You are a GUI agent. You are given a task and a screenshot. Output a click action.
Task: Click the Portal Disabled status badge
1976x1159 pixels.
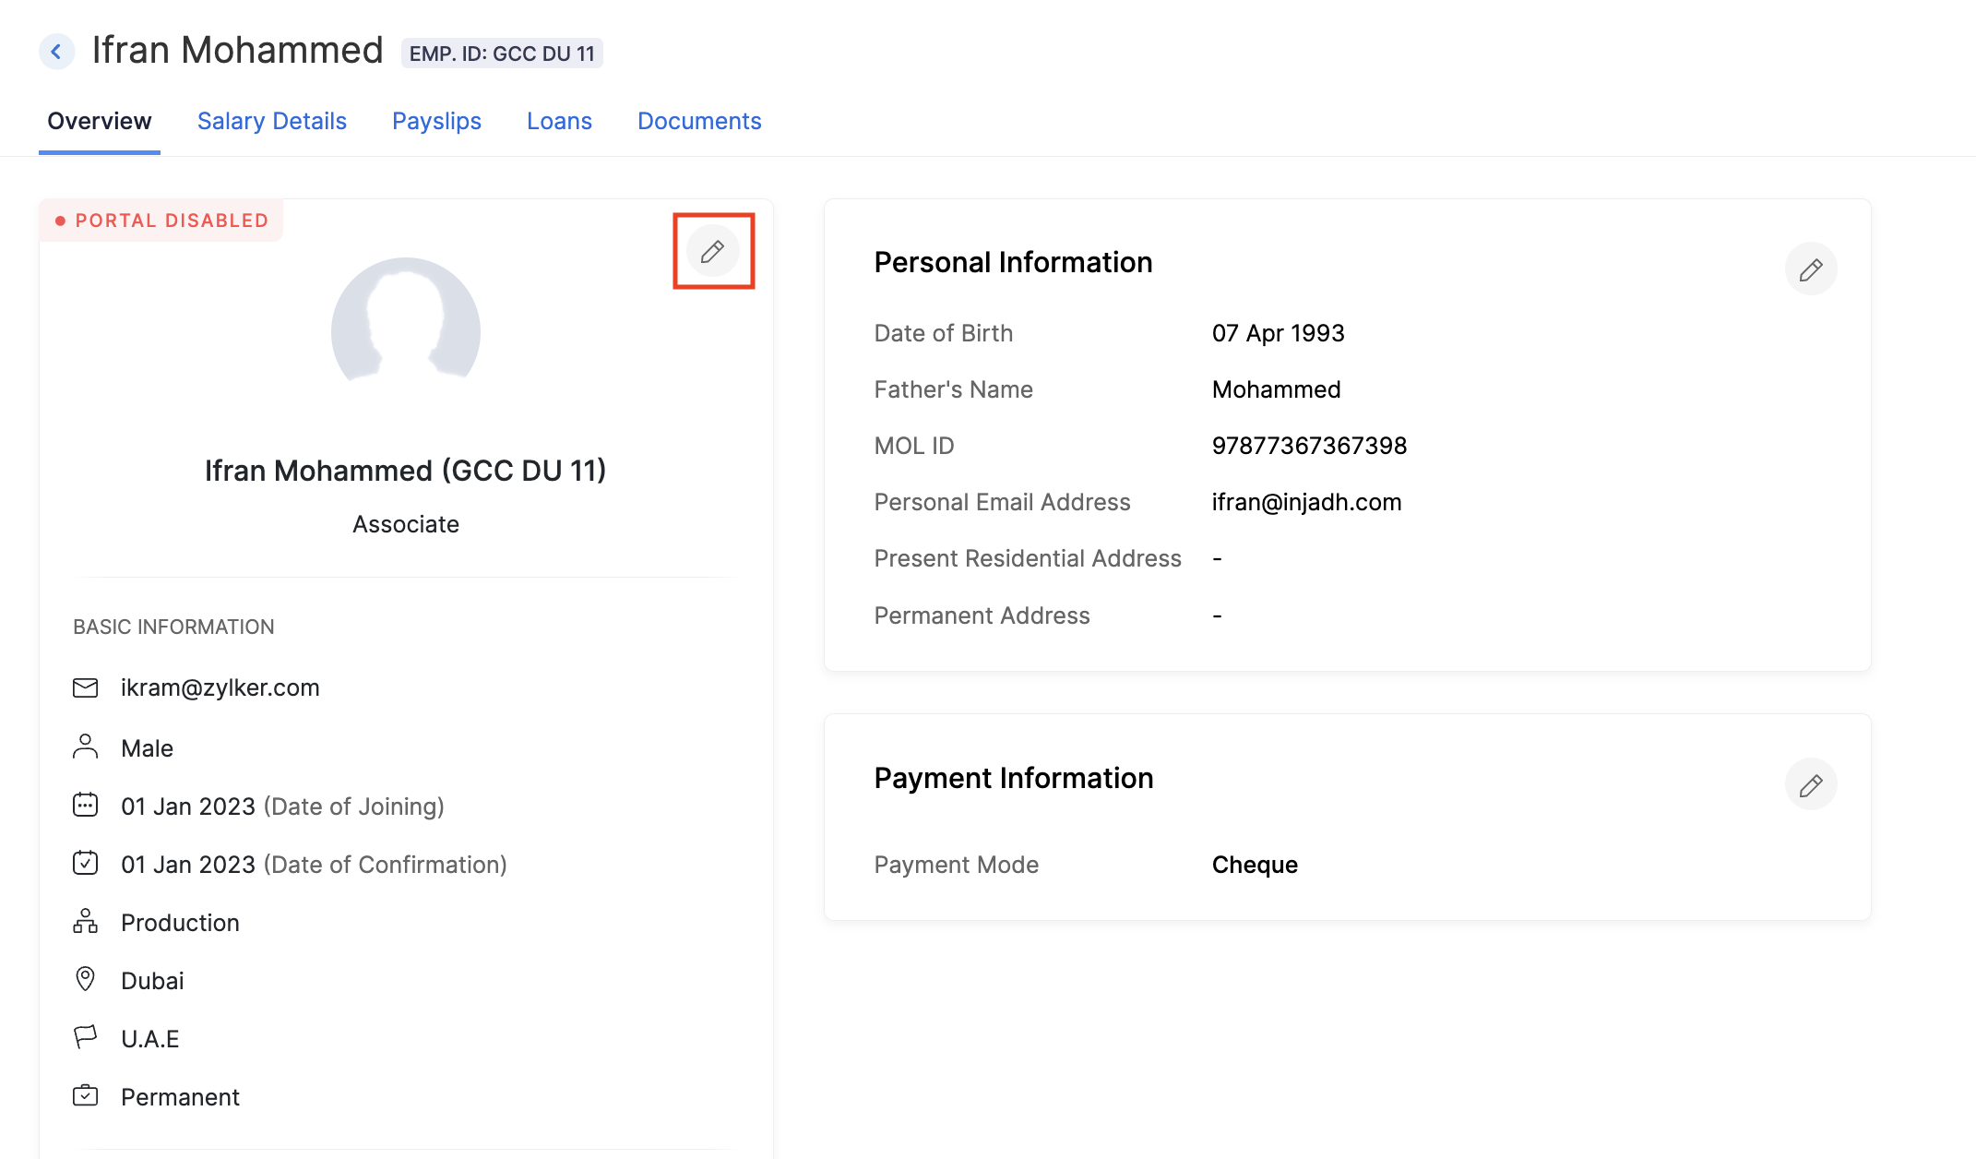161,221
